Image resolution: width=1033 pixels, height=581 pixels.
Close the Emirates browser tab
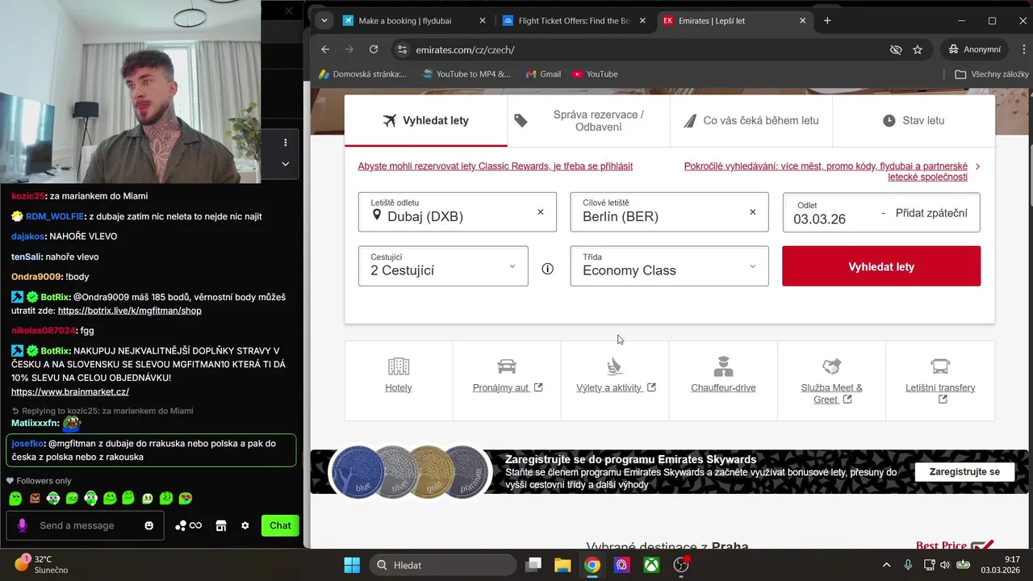[x=802, y=21]
